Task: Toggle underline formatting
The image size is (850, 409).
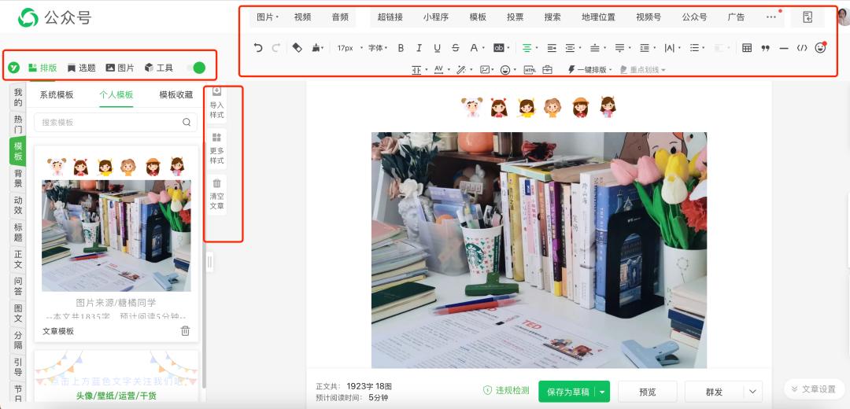Action: click(x=437, y=48)
